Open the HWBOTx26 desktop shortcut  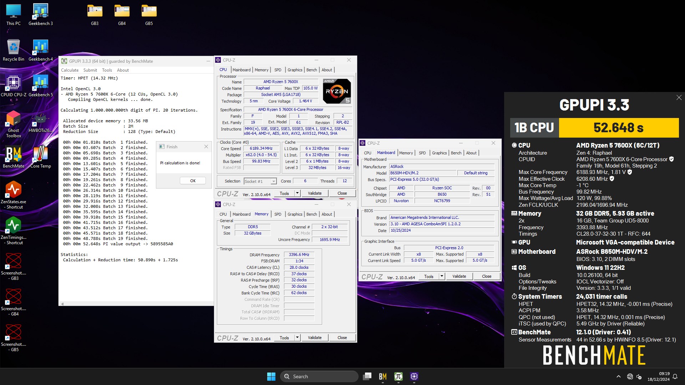pyautogui.click(x=41, y=122)
